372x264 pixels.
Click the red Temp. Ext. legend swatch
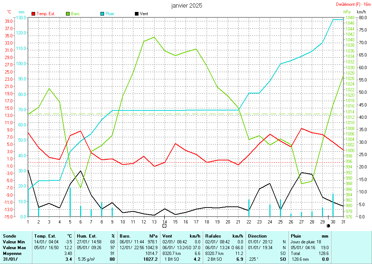34,14
